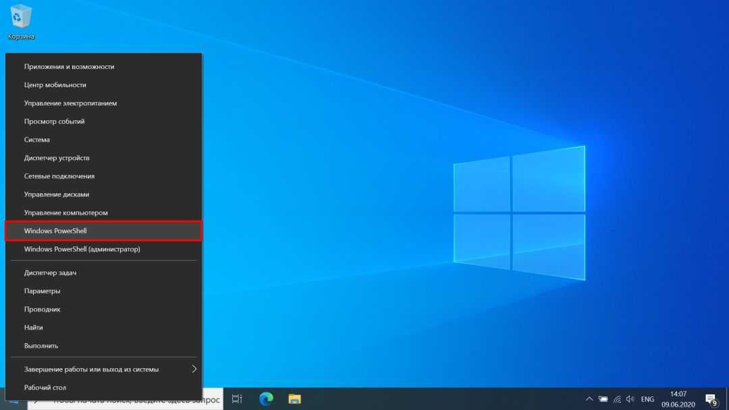Open 'Параметры' from the context menu
The height and width of the screenshot is (410, 729).
click(x=103, y=291)
